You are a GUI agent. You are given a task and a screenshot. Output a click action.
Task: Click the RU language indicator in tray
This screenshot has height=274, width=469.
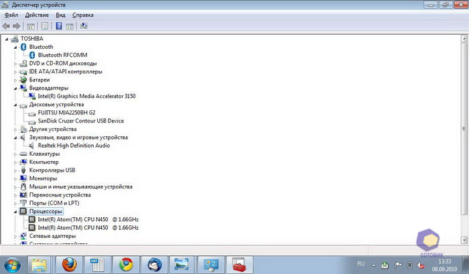point(360,263)
